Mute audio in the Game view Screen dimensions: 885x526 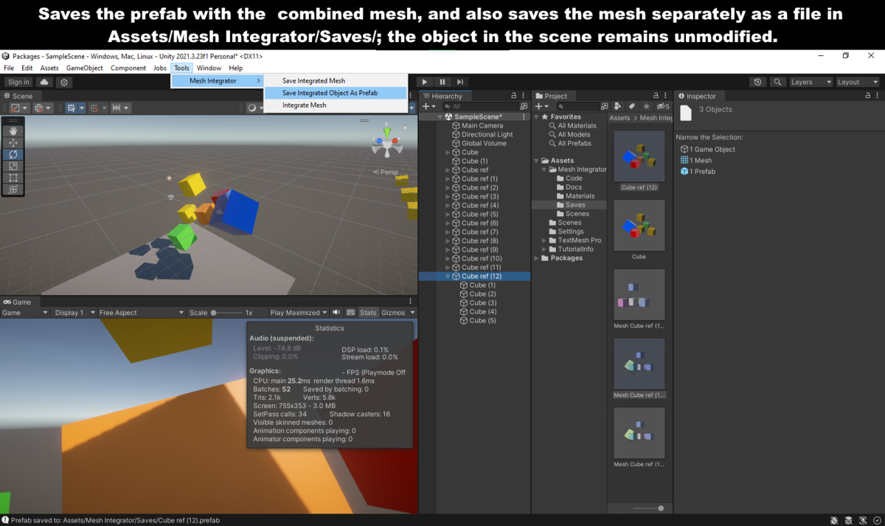pyautogui.click(x=336, y=312)
